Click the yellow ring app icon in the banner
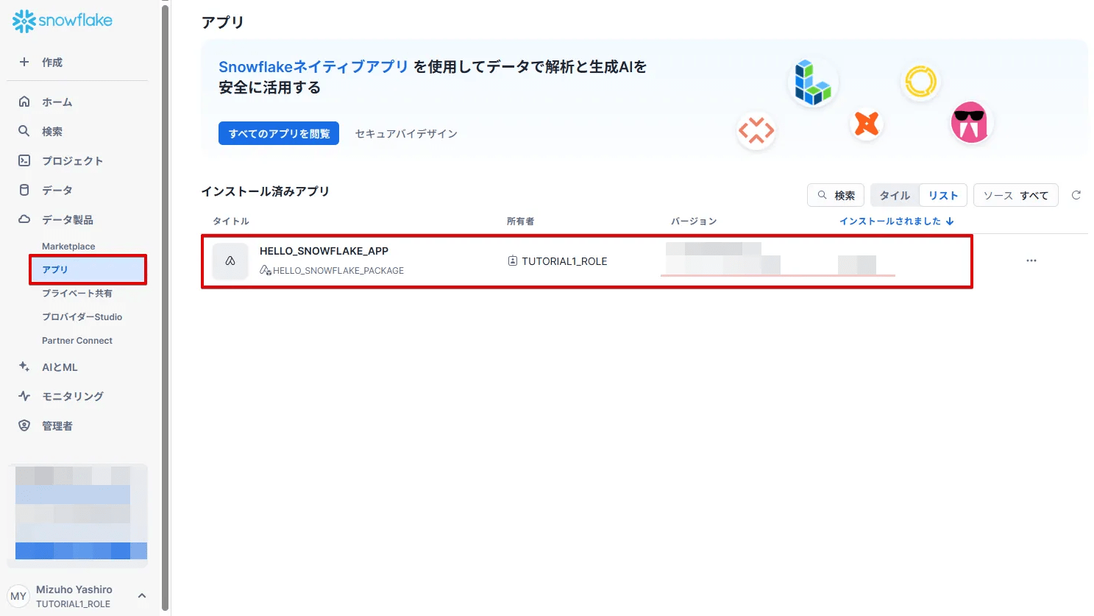This screenshot has height=616, width=1094. 920,82
